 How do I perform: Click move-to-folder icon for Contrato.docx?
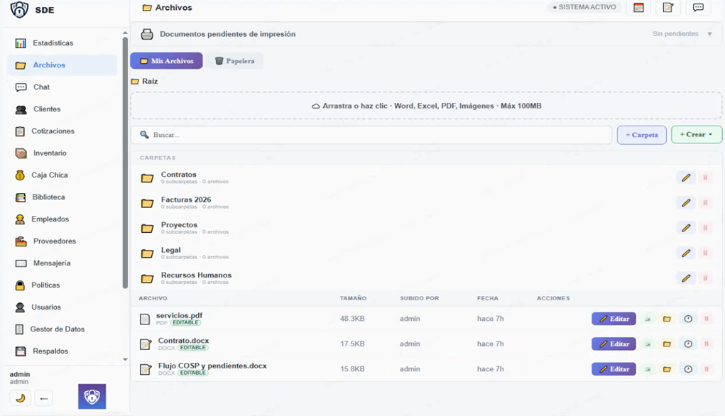[667, 344]
